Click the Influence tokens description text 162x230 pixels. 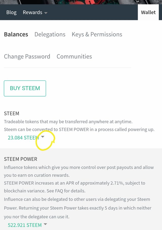[79, 171]
